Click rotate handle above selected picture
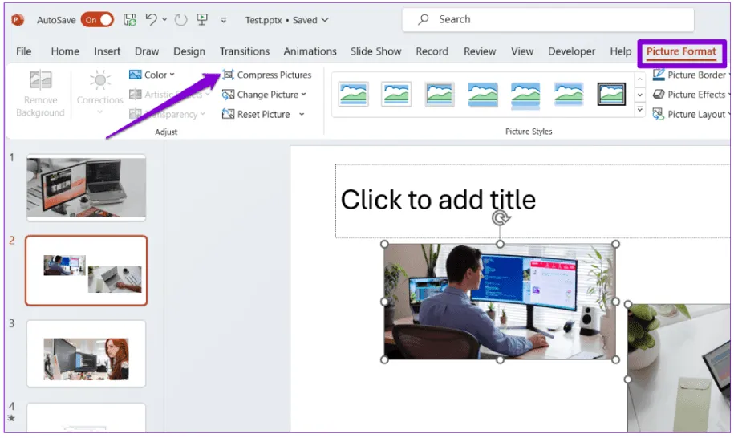Screen dimensions: 734x438 [x=500, y=218]
